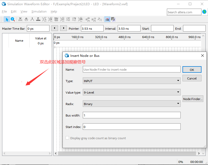
Task: Open the Overwrite Clock tool
Action: coord(68,19)
